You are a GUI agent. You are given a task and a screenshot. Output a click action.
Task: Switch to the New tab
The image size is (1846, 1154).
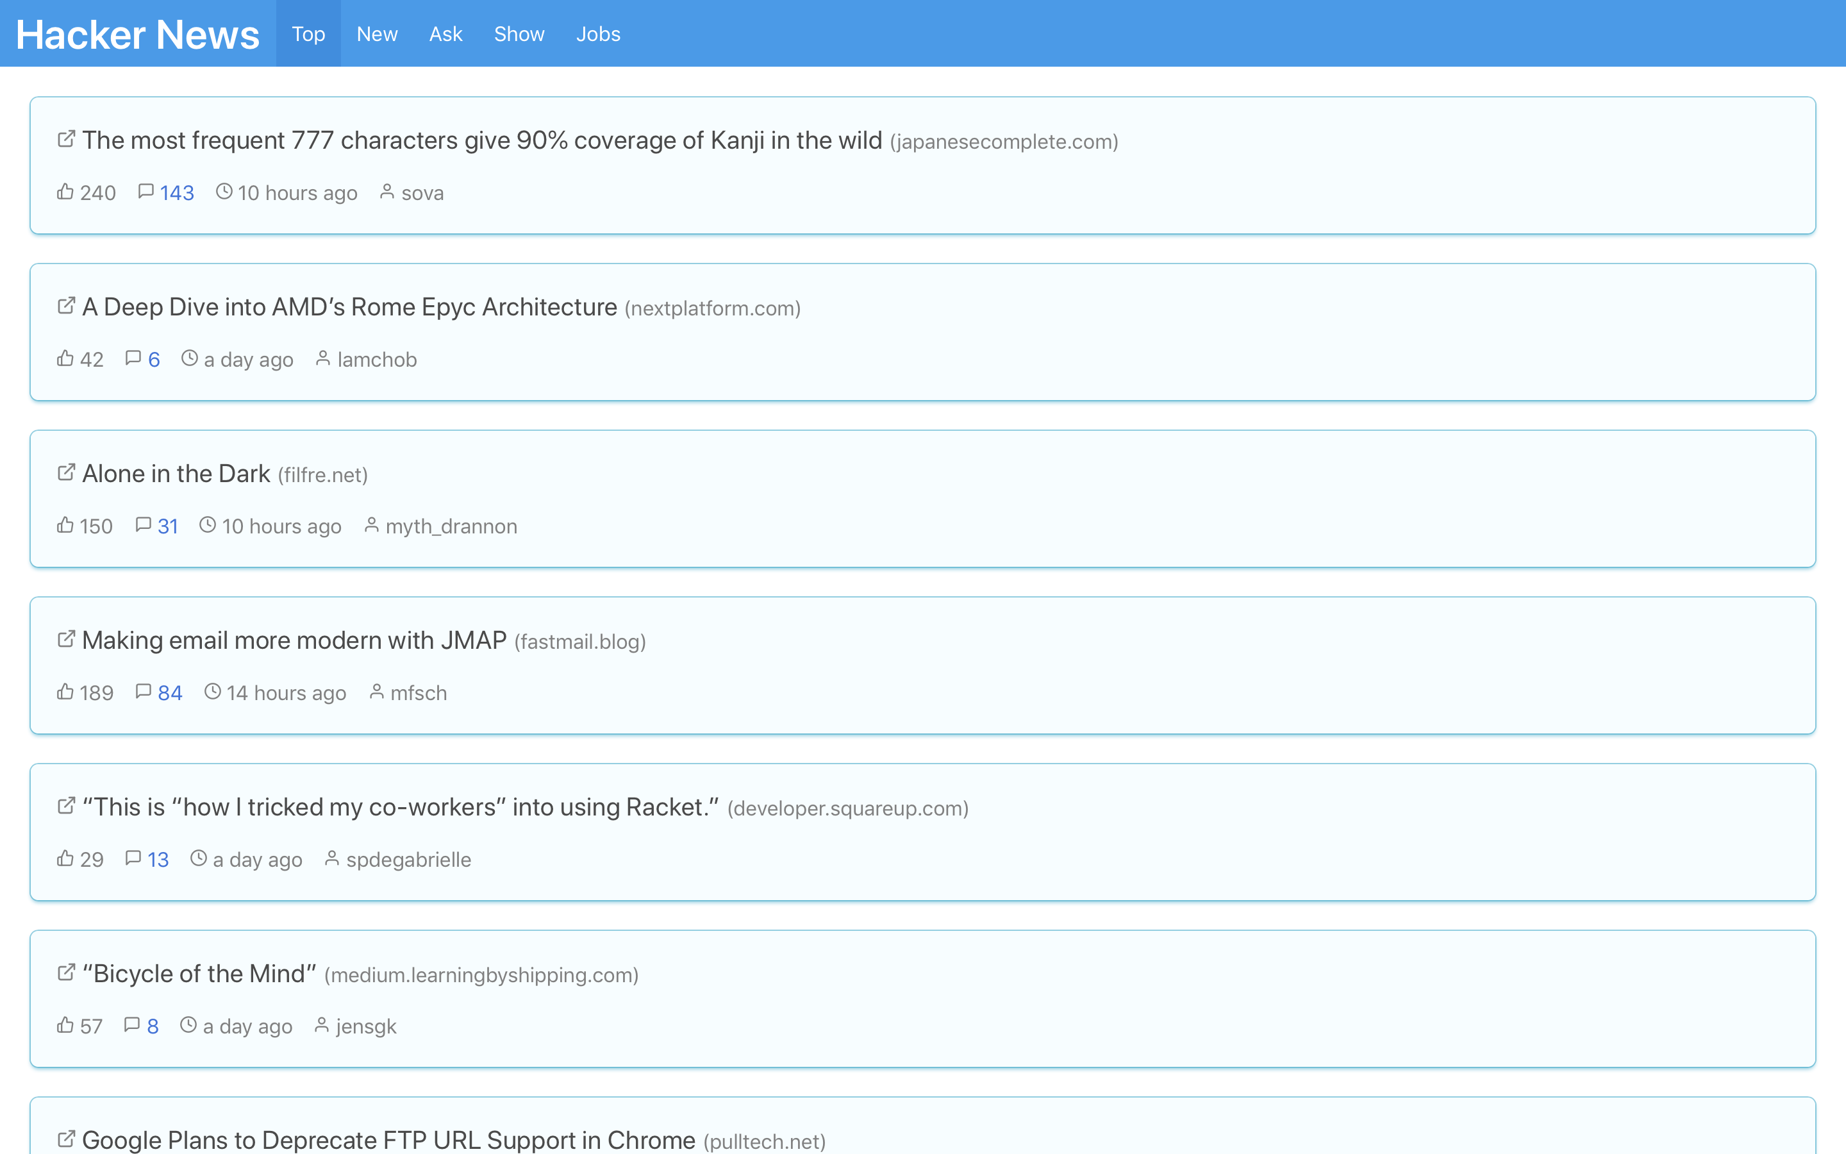(x=376, y=33)
